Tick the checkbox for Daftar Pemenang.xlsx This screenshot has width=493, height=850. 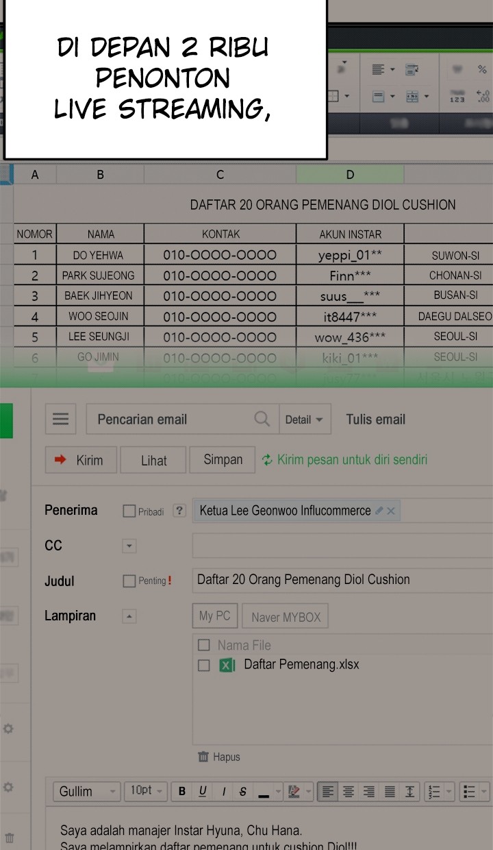(x=203, y=666)
